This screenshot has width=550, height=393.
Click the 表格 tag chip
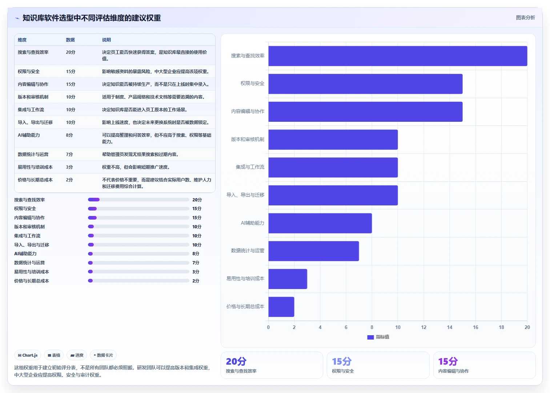pyautogui.click(x=54, y=355)
